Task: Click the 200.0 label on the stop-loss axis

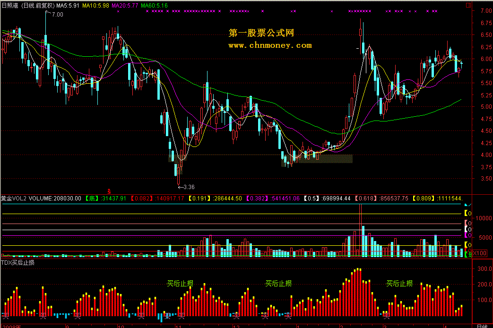Action: pos(484,285)
